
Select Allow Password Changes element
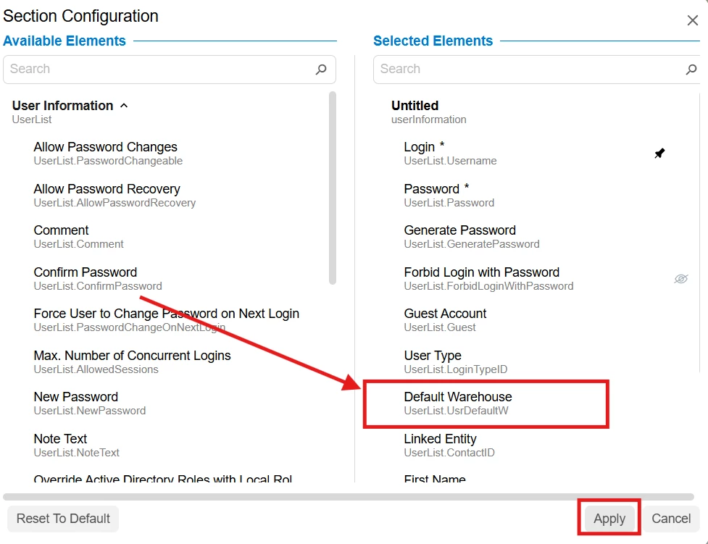[108, 154]
